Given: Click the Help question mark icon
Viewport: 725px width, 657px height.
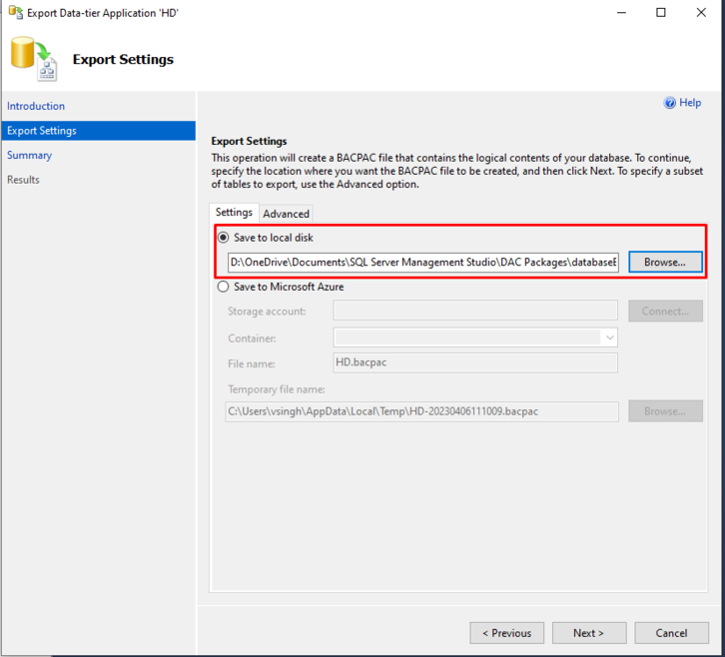Looking at the screenshot, I should 670,103.
